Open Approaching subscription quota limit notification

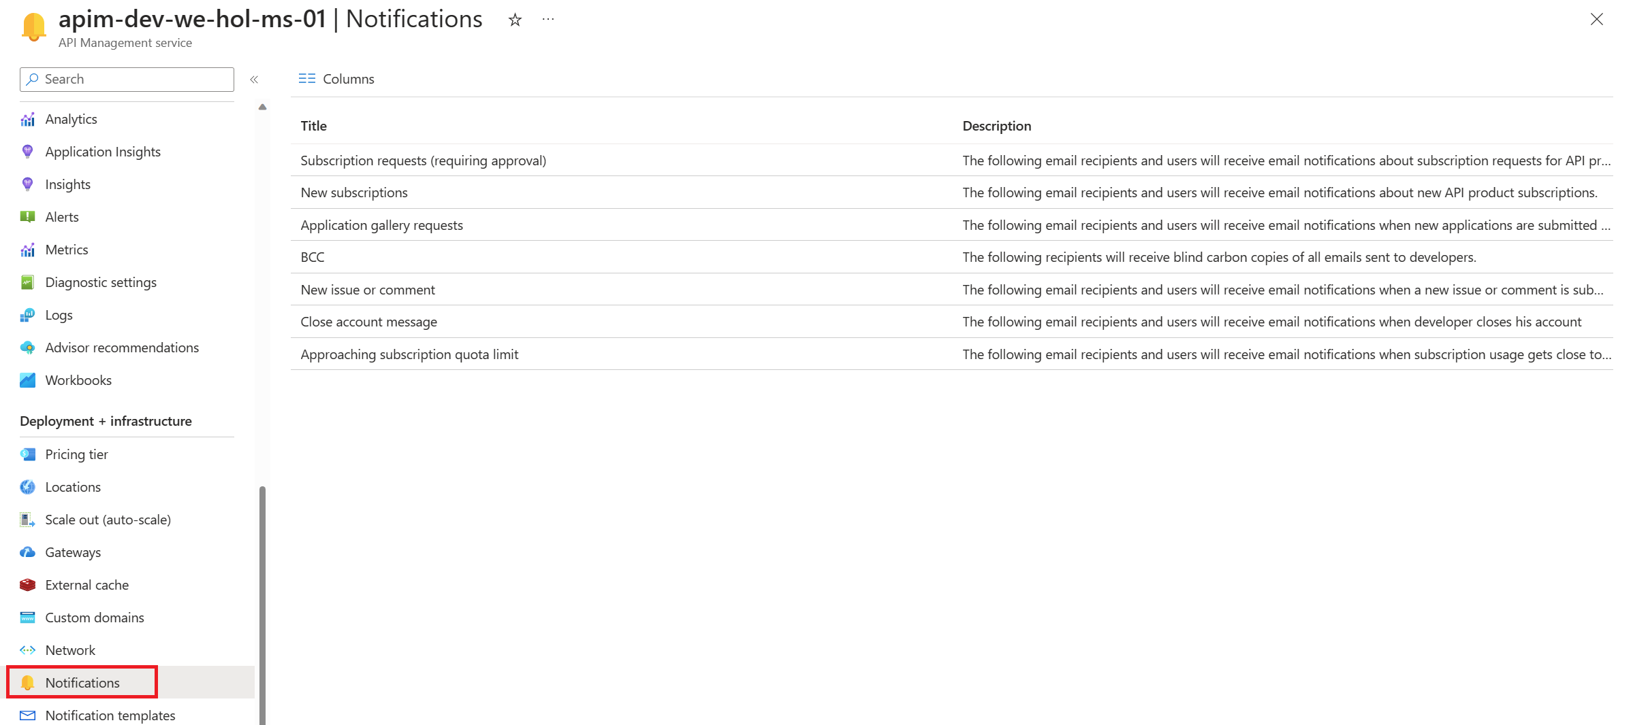[951, 354]
